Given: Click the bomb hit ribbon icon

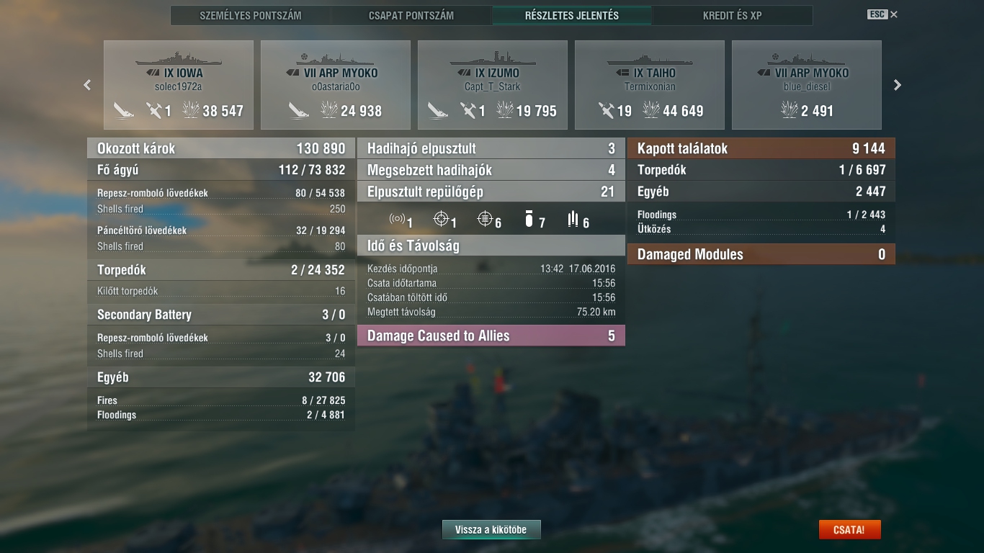Looking at the screenshot, I should coord(529,220).
